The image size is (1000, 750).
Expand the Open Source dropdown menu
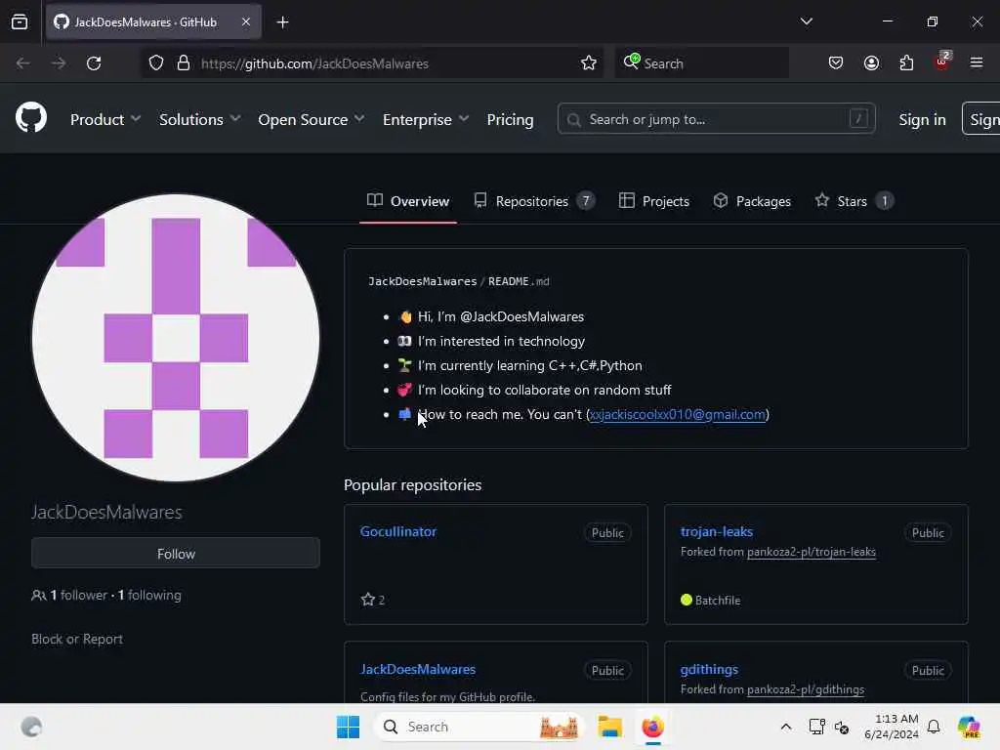click(x=312, y=119)
